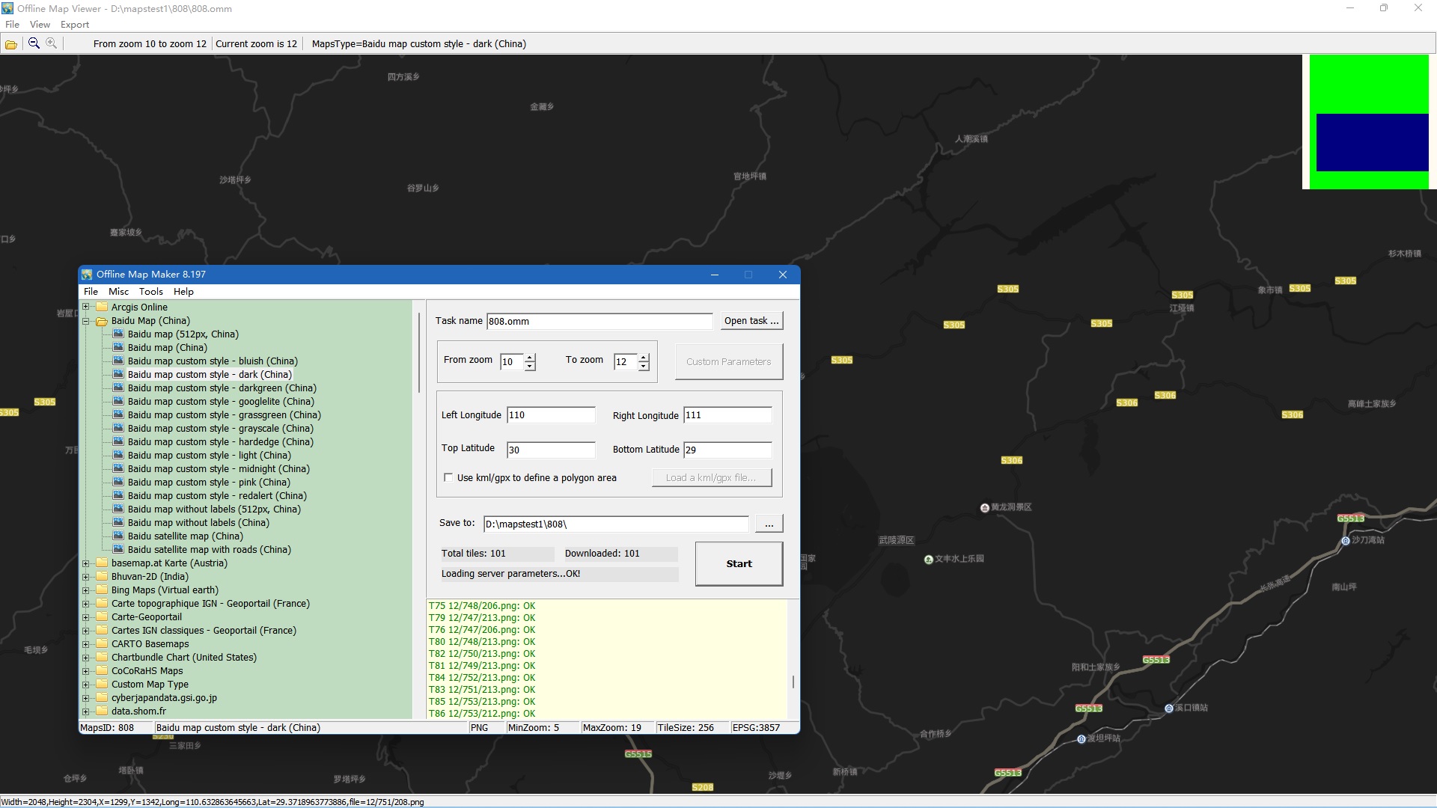Screen dimensions: 1437x808
Task: Click the Start download button
Action: 739,564
